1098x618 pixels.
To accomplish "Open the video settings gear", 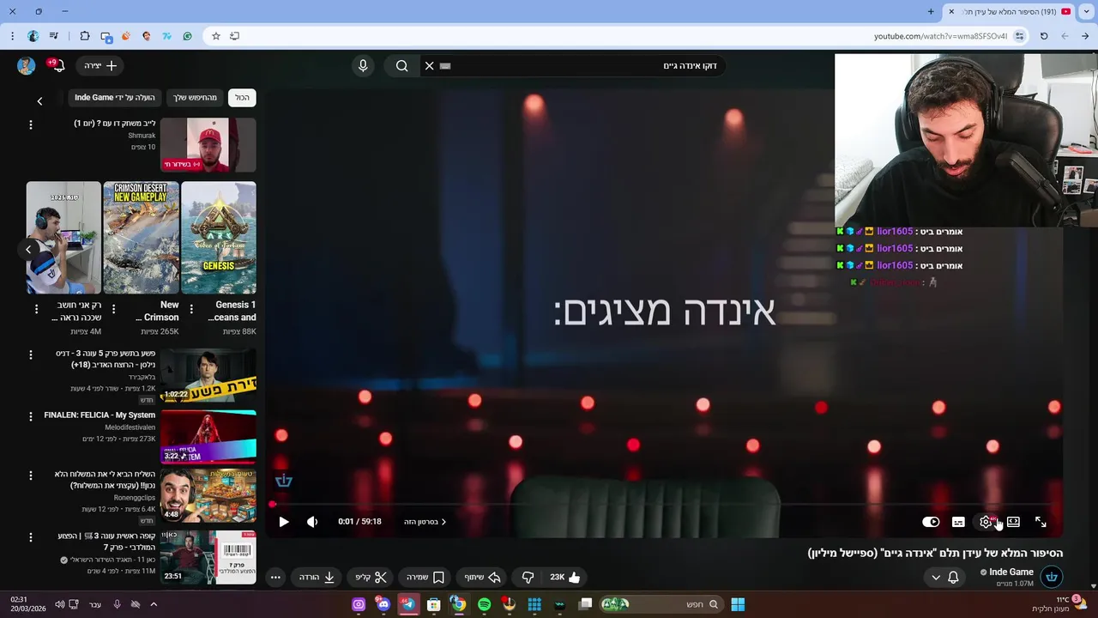I will click(x=986, y=522).
